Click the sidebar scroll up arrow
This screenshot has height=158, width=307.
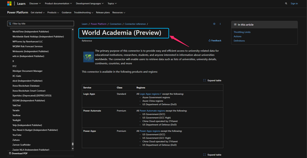coord(73,30)
